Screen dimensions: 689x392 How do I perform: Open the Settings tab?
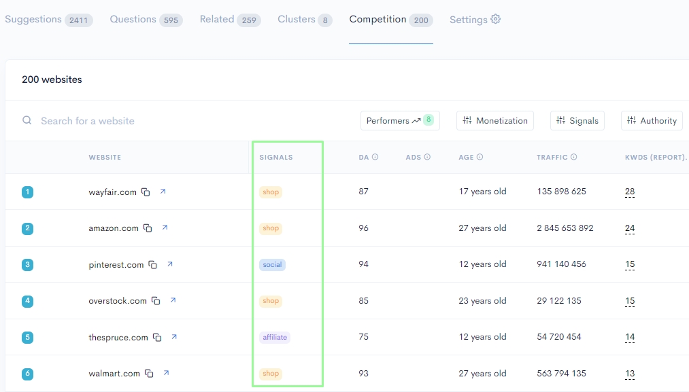(475, 20)
